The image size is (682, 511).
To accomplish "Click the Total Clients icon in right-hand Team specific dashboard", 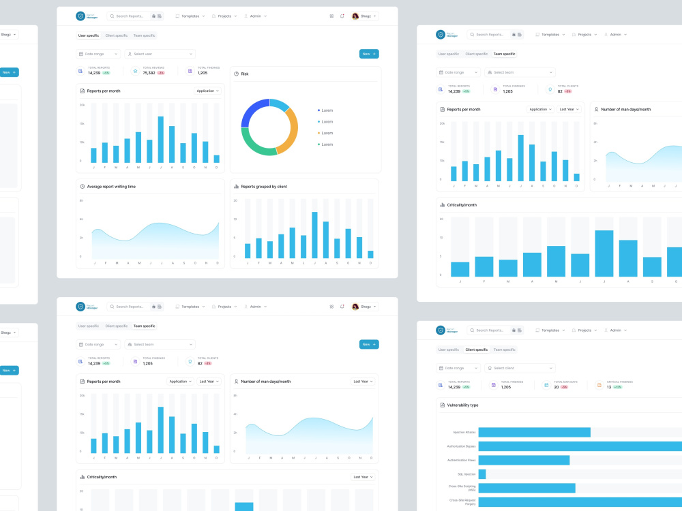I will tap(550, 89).
